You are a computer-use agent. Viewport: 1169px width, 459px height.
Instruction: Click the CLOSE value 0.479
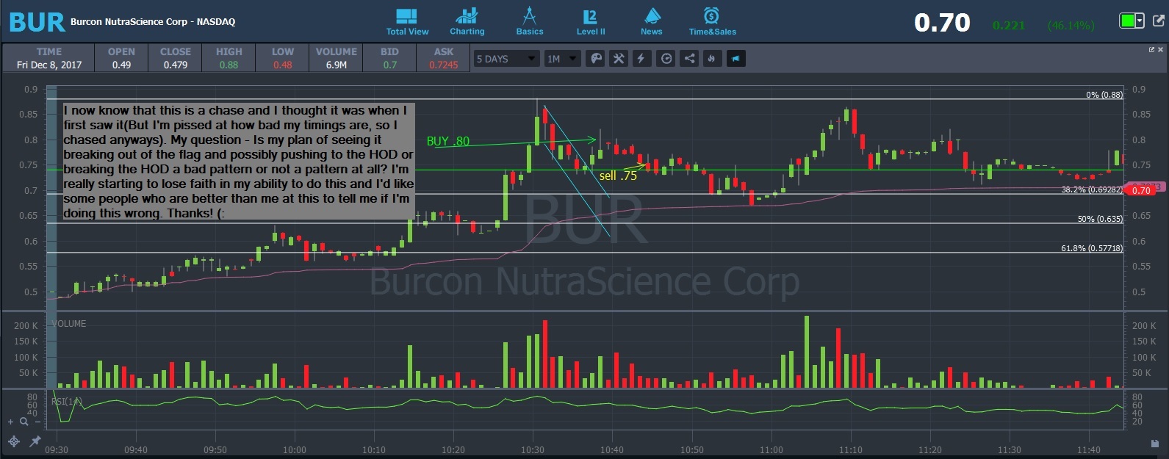(x=176, y=65)
